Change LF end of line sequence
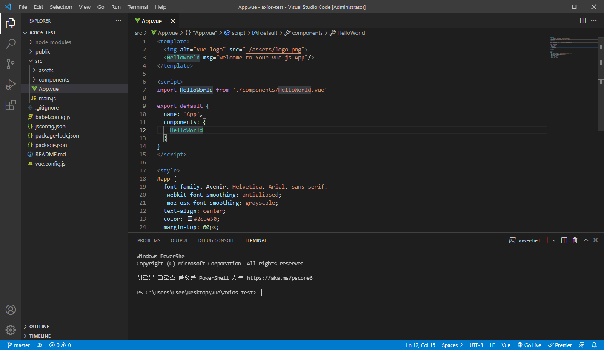The width and height of the screenshot is (604, 350). pos(492,345)
